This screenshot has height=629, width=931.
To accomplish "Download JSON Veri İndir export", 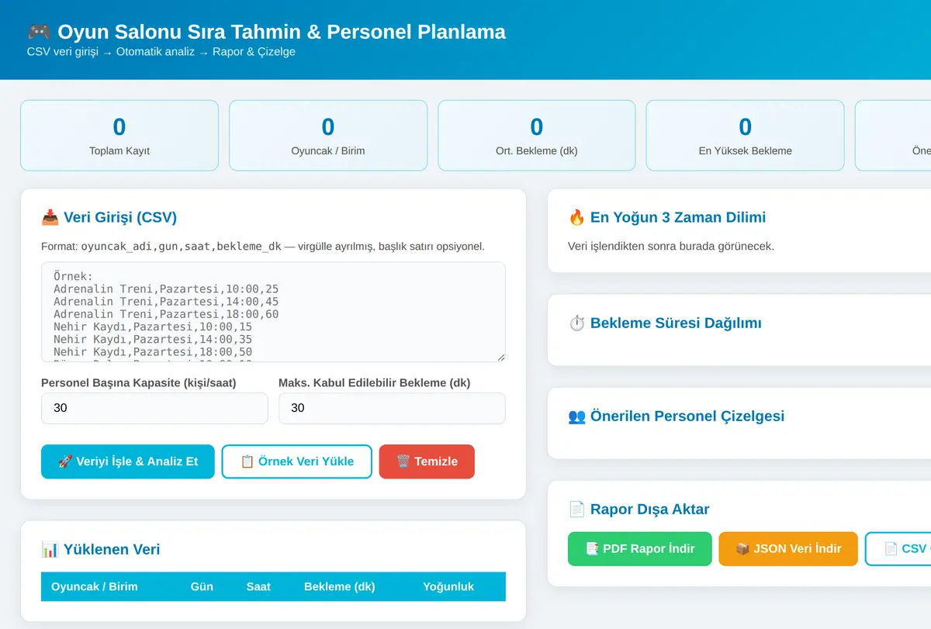I will tap(788, 548).
